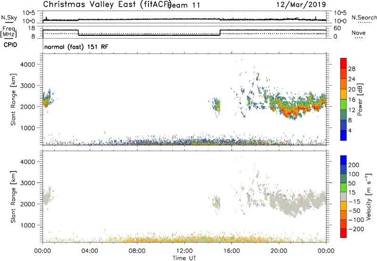Screen dimensions: 377x261
Task: Select the 'Beam 11' label
Action: tap(185, 5)
